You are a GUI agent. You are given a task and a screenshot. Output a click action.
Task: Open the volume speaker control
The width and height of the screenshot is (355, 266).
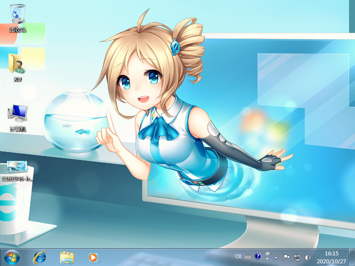point(308,257)
